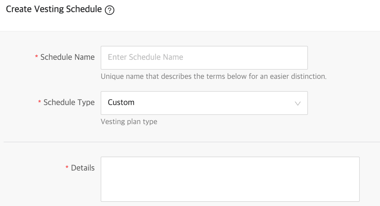Click the Create Vesting Schedule heading
Image resolution: width=380 pixels, height=206 pixels.
click(x=54, y=9)
